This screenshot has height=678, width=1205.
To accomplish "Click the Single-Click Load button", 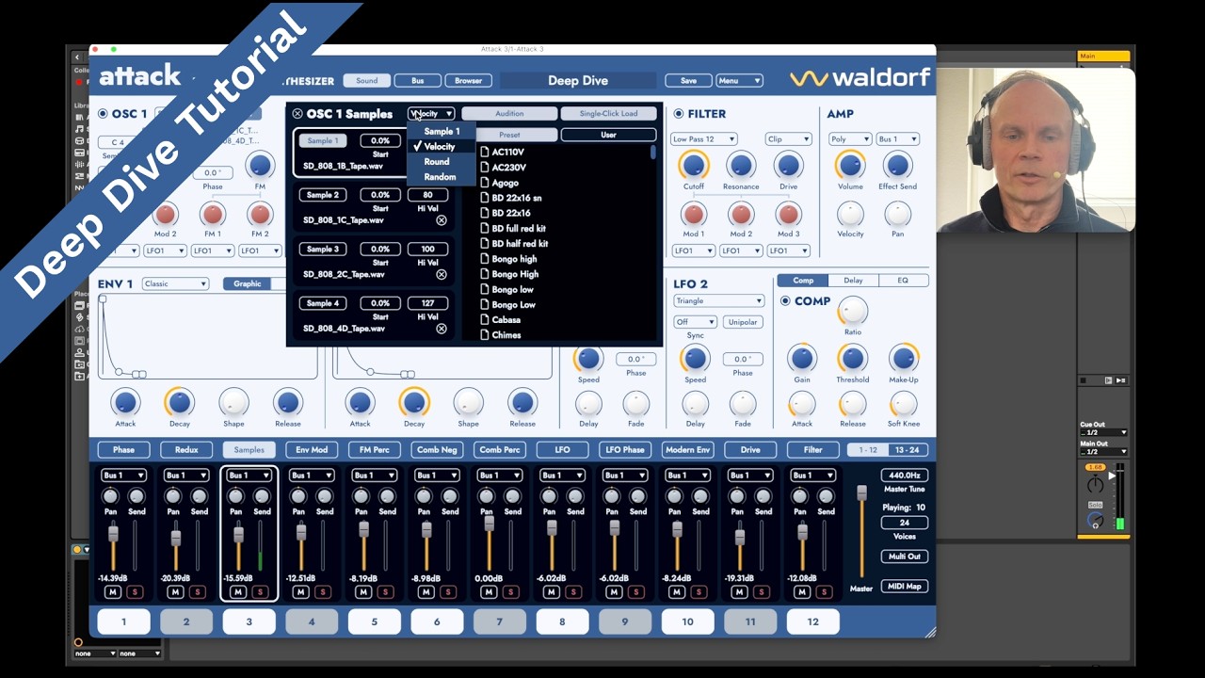I will tap(608, 114).
